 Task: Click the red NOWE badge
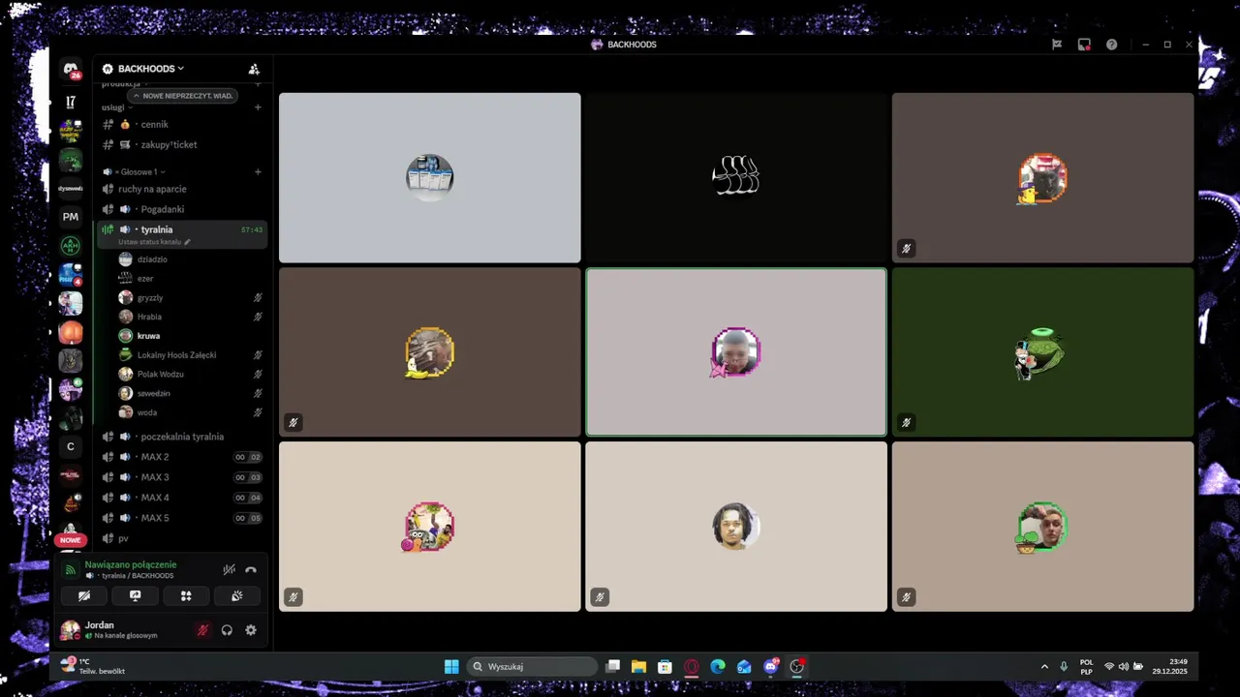pyautogui.click(x=71, y=540)
